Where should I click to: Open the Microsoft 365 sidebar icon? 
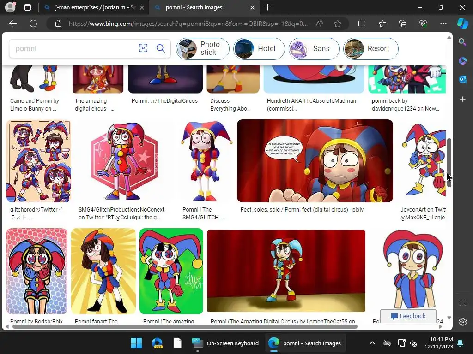462,61
